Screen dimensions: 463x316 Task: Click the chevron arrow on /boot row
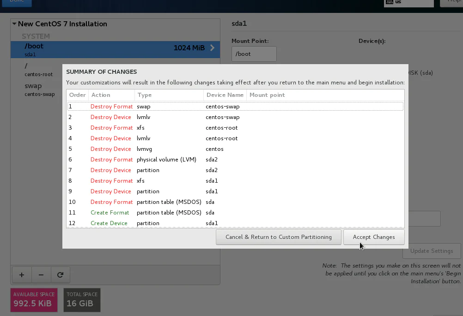212,48
